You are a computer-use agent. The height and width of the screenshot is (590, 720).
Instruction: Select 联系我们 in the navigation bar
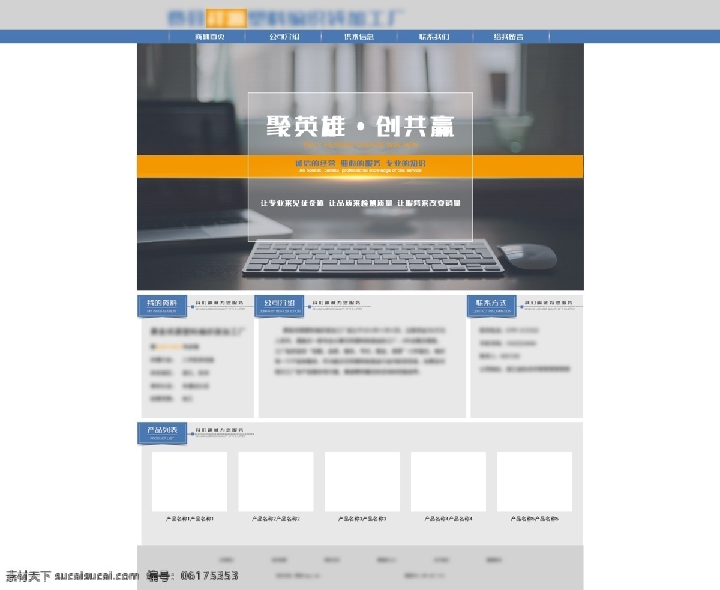[434, 37]
